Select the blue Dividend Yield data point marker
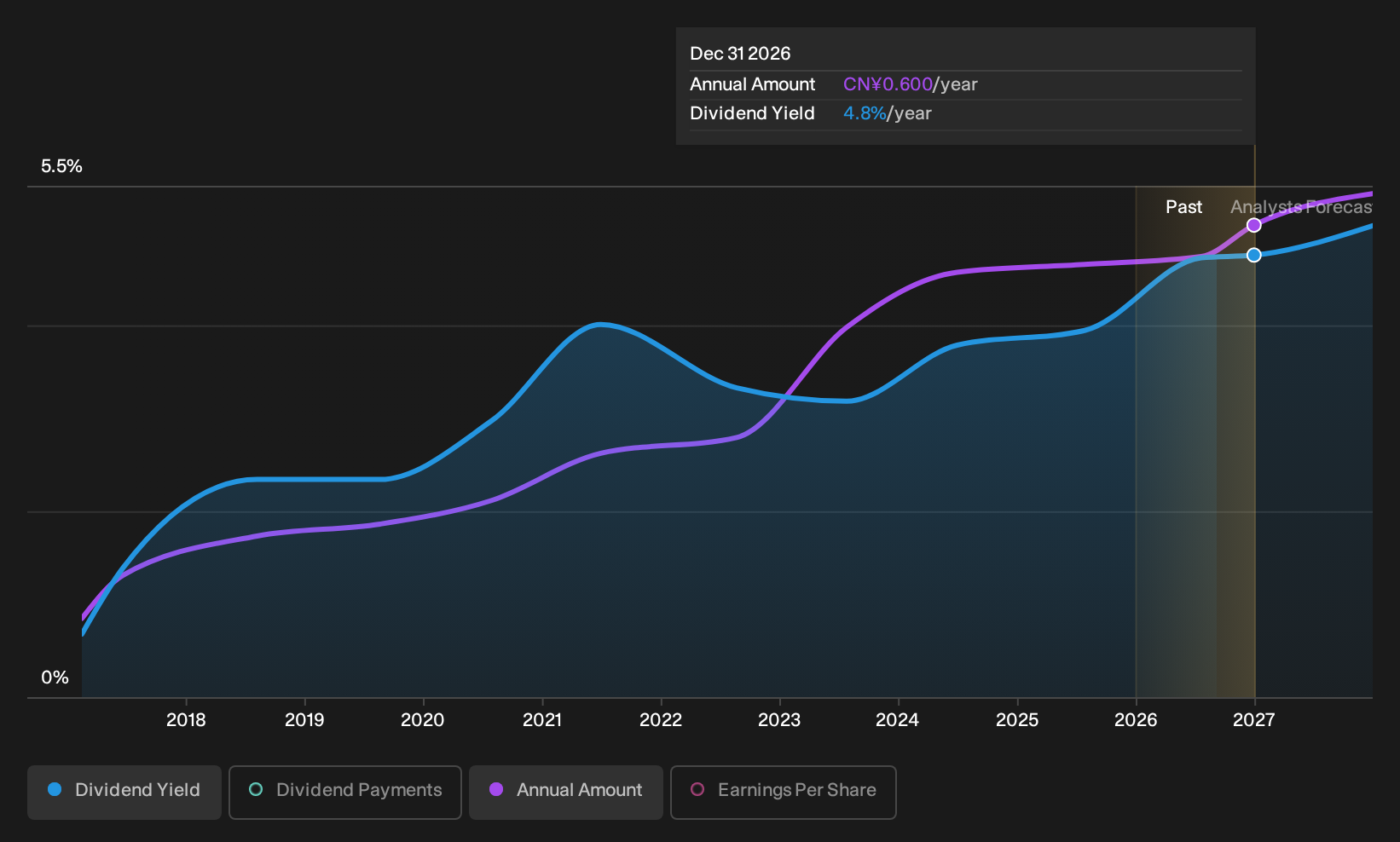This screenshot has height=842, width=1400. click(1254, 255)
